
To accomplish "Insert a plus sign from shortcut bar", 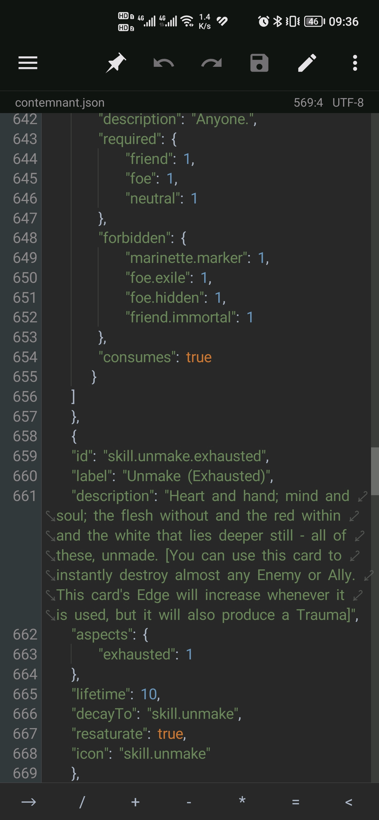I will [135, 802].
